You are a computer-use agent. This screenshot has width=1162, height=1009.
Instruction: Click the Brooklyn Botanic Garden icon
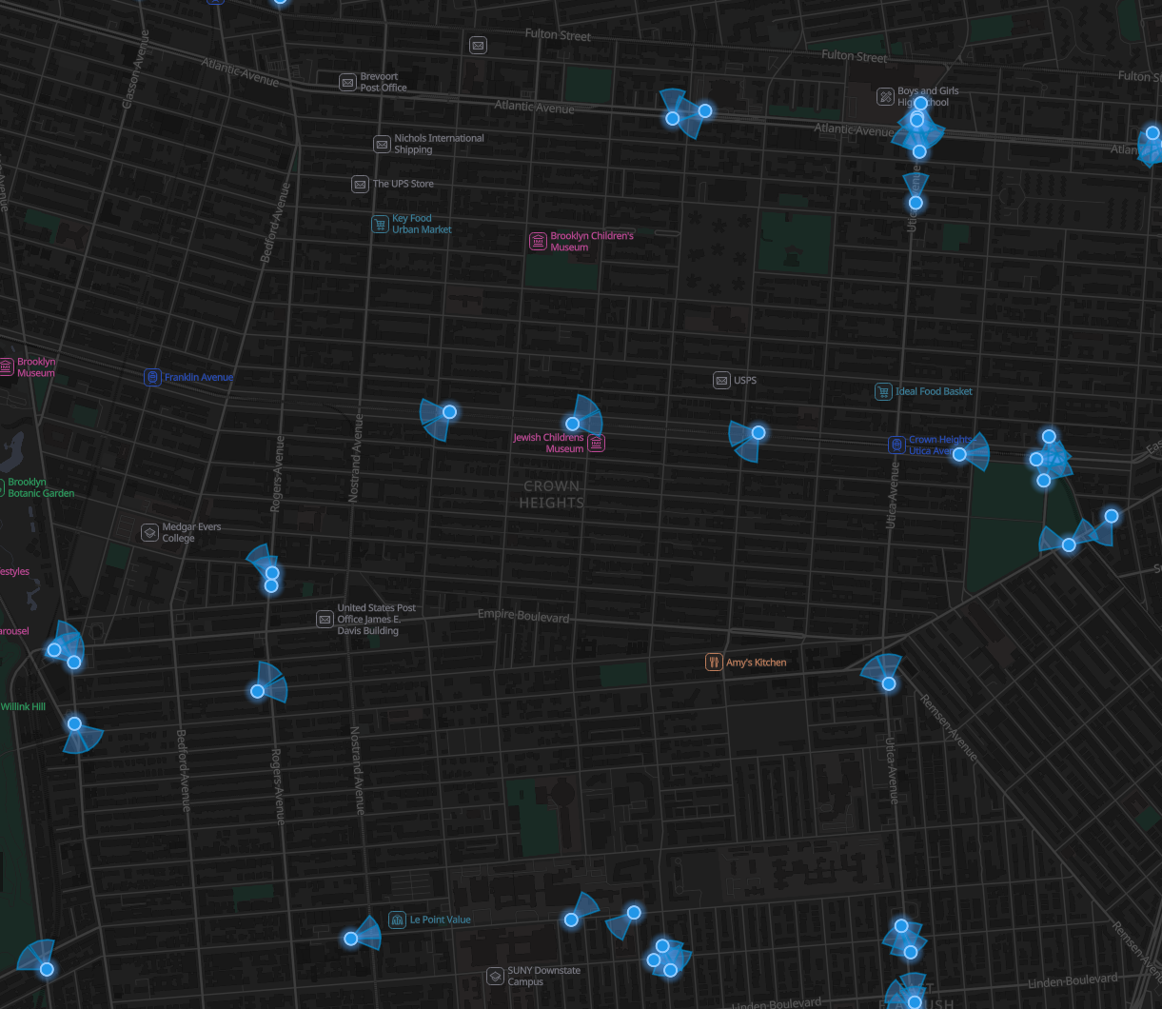tap(2, 487)
